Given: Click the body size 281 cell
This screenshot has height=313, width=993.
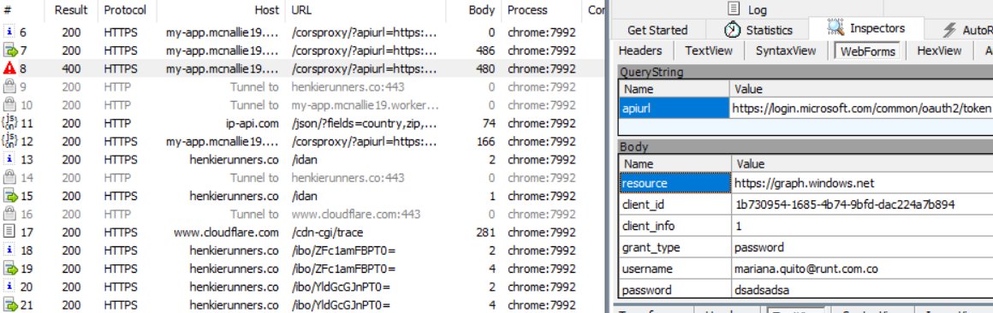Looking at the screenshot, I should (485, 232).
